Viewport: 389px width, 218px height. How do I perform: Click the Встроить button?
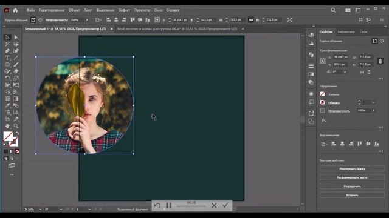click(x=352, y=195)
